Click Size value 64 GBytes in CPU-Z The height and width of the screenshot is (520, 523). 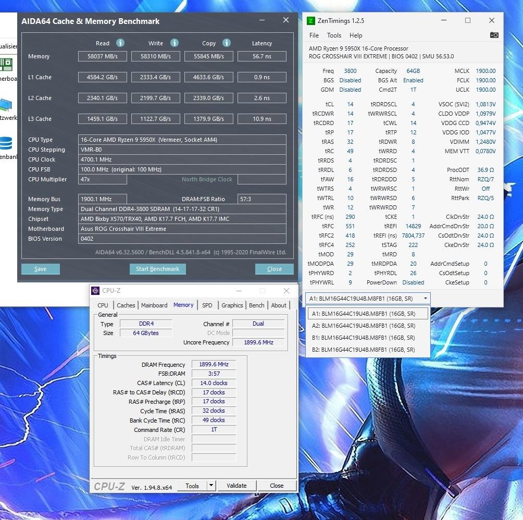(x=146, y=333)
